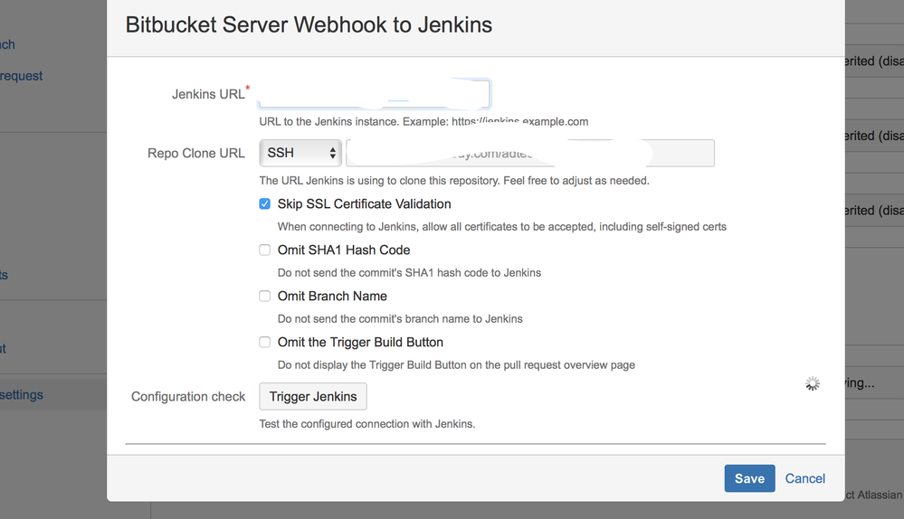The height and width of the screenshot is (519, 904).
Task: Click the Jenkins URL input field
Action: point(374,94)
